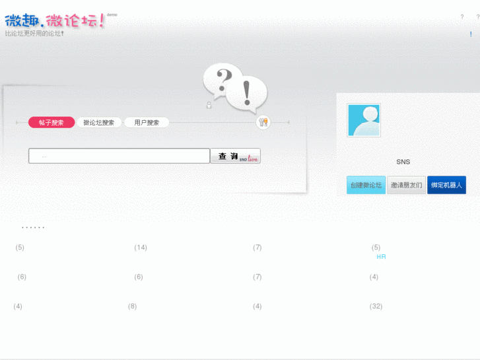This screenshot has width=480, height=360.
Task: Click the 绑定机器人 button
Action: coord(446,185)
